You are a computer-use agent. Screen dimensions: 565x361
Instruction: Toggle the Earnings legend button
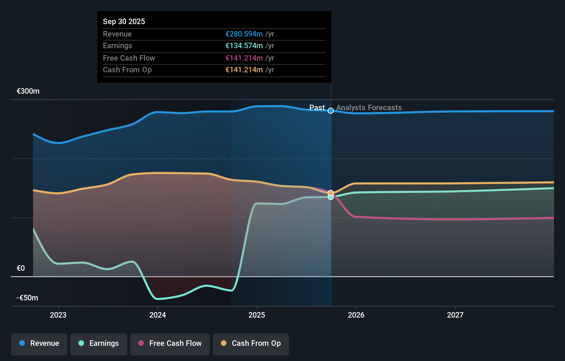99,344
